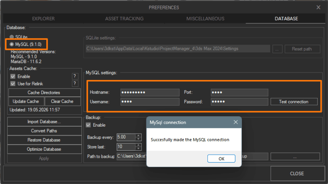This screenshot has width=328, height=184.
Task: Click Import Database button
Action: pos(44,122)
